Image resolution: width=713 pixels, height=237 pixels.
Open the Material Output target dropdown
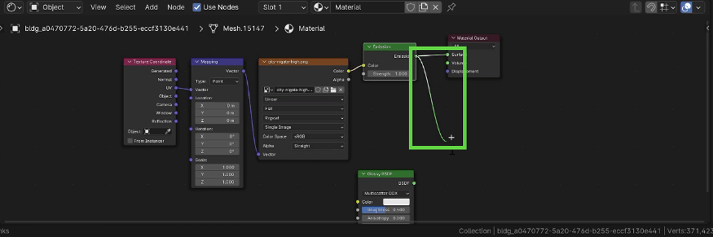pos(474,46)
